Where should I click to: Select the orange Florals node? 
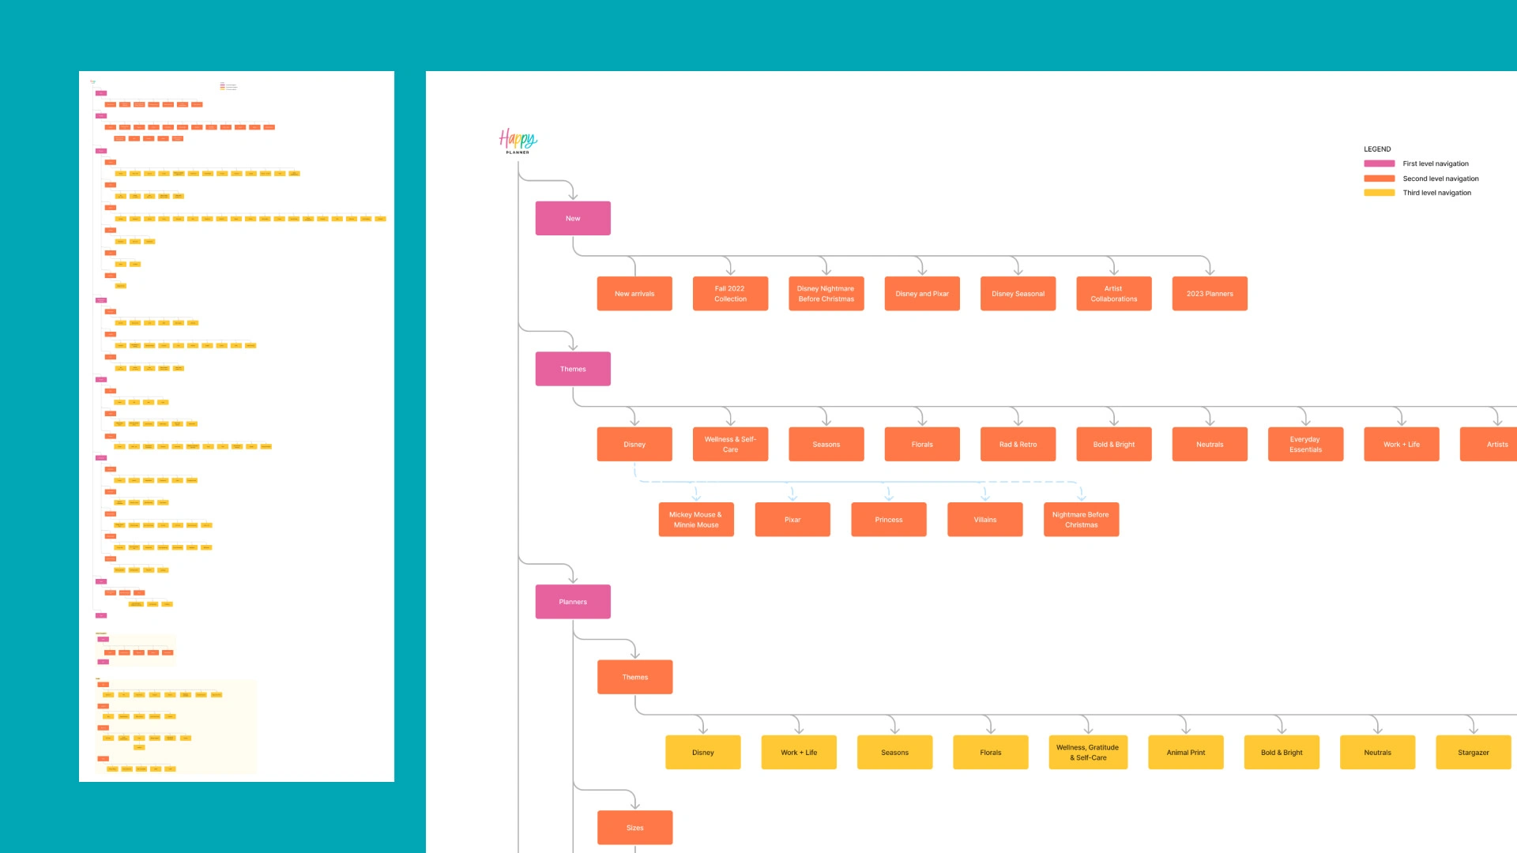click(x=922, y=445)
